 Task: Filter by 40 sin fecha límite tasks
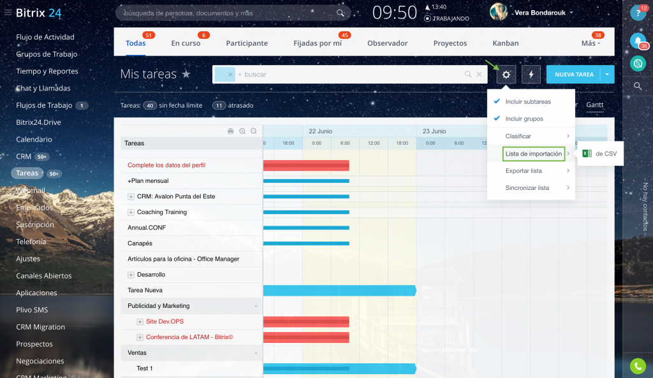click(x=173, y=105)
